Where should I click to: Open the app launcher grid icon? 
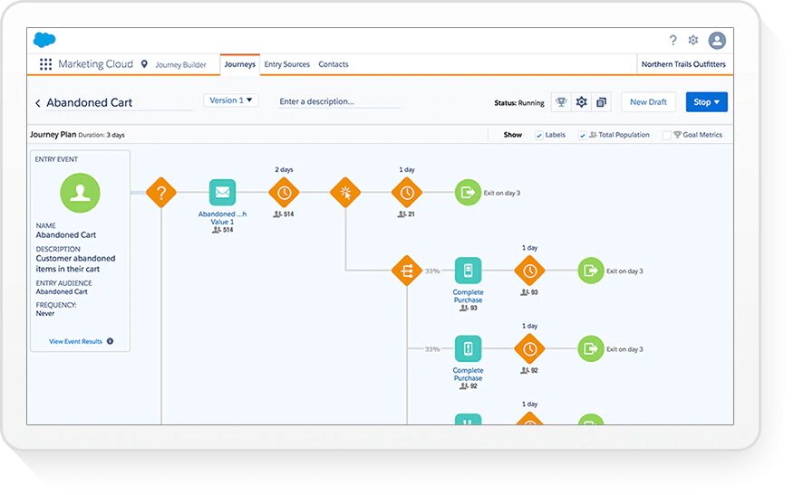45,64
